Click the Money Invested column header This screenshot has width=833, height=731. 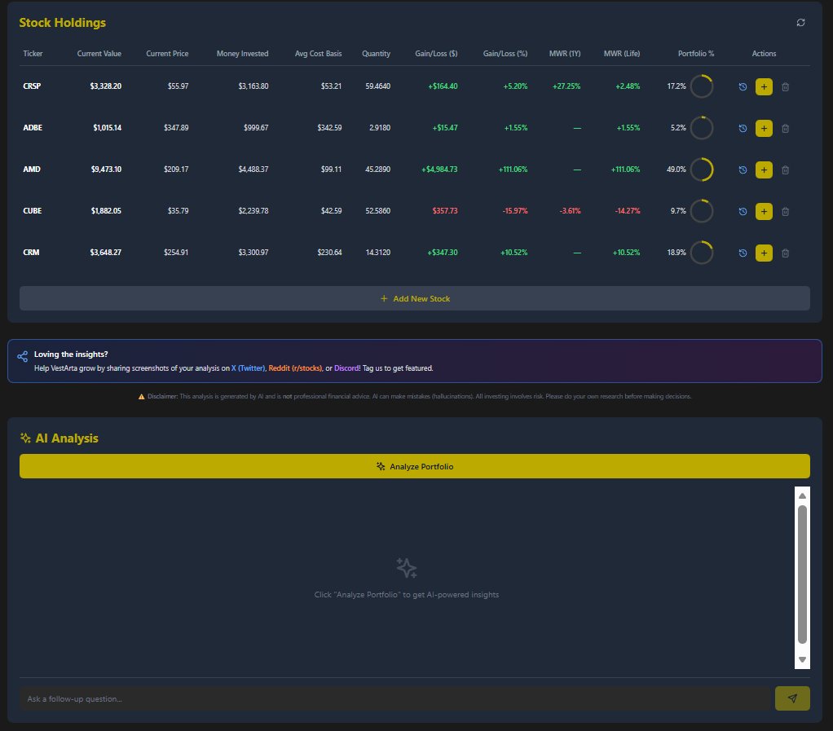tap(242, 54)
